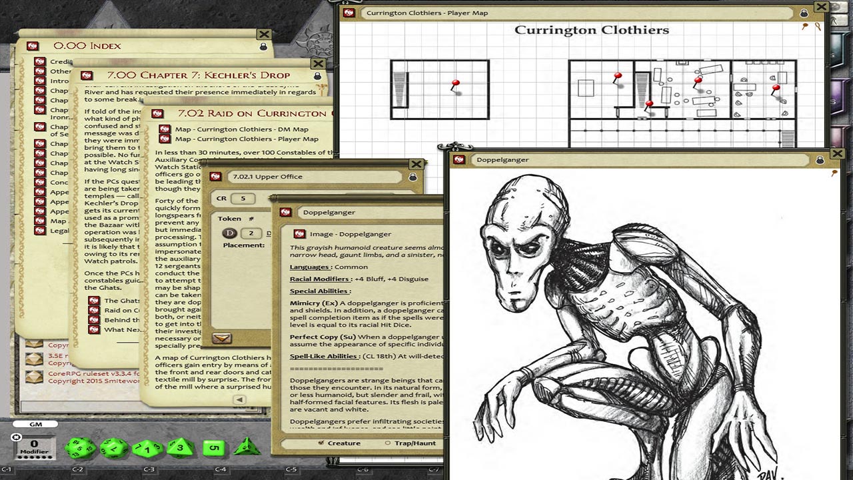The image size is (853, 480).
Task: Toggle the lock on 0.00 Index window
Action: 263,47
